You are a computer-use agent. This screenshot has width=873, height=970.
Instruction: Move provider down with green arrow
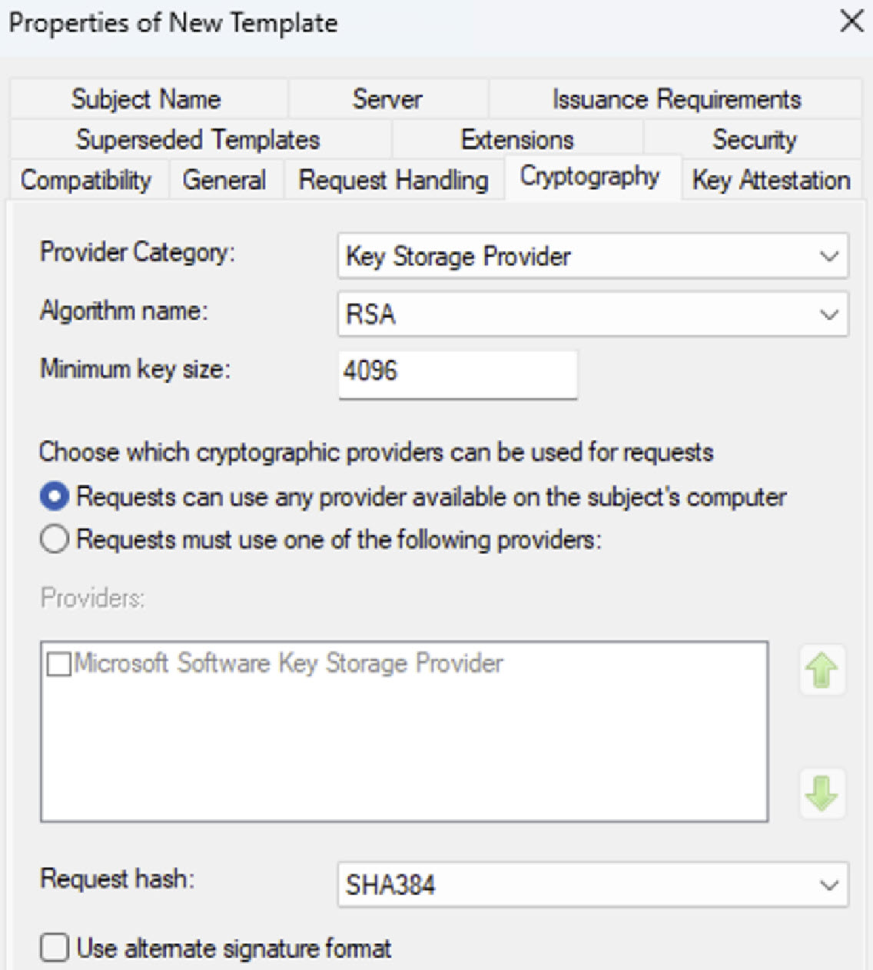click(822, 792)
